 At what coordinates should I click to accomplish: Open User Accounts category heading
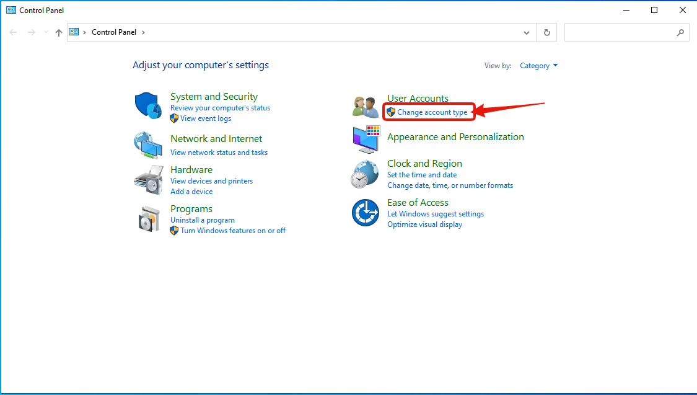pos(418,99)
